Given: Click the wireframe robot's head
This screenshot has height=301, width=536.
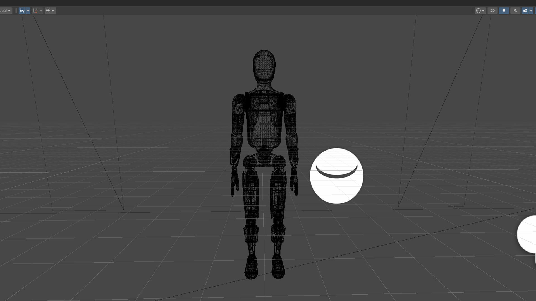Looking at the screenshot, I should coord(264,65).
